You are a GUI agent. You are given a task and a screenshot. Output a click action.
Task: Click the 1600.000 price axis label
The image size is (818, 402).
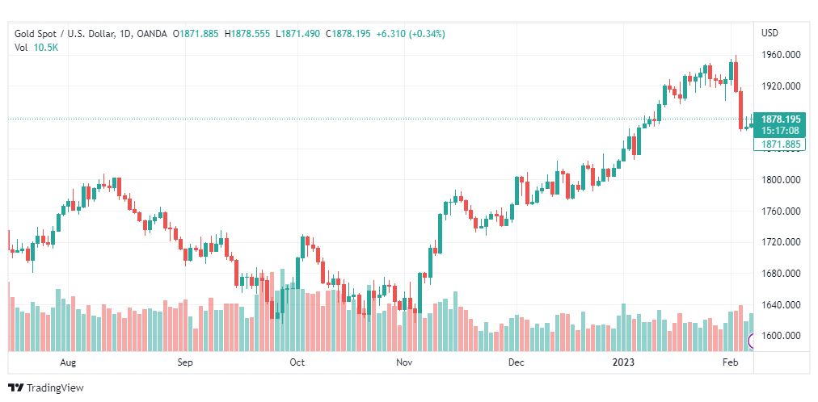pyautogui.click(x=780, y=336)
